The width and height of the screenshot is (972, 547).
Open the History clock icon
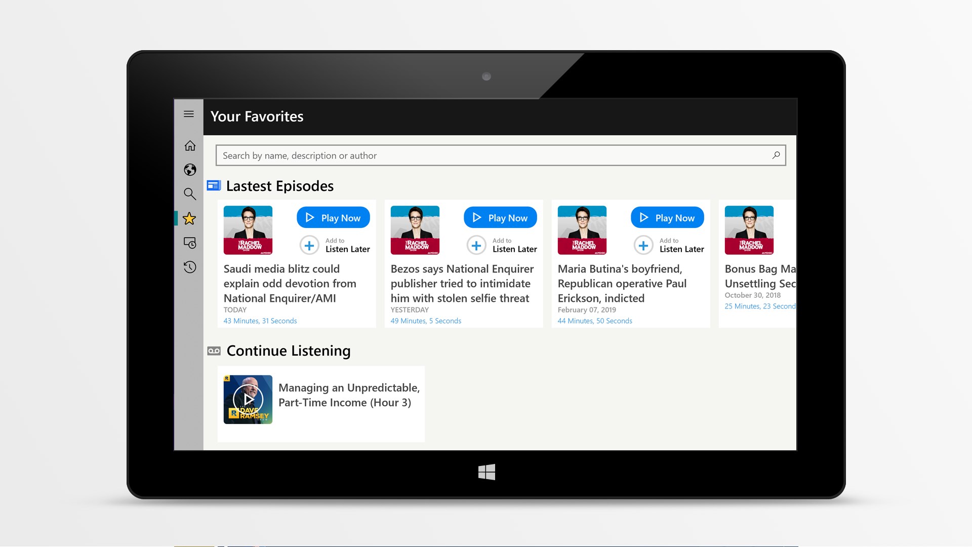point(190,267)
